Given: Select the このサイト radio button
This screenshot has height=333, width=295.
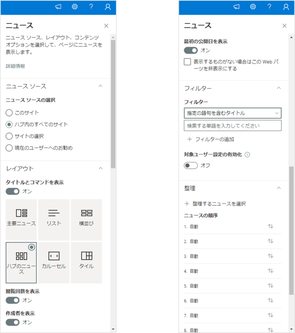Looking at the screenshot, I should point(9,113).
